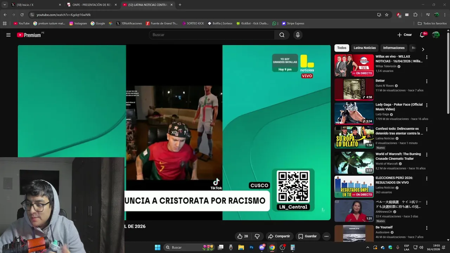450x253 pixels.
Task: Open options for Guns N' Roses Better
Action: [427, 81]
